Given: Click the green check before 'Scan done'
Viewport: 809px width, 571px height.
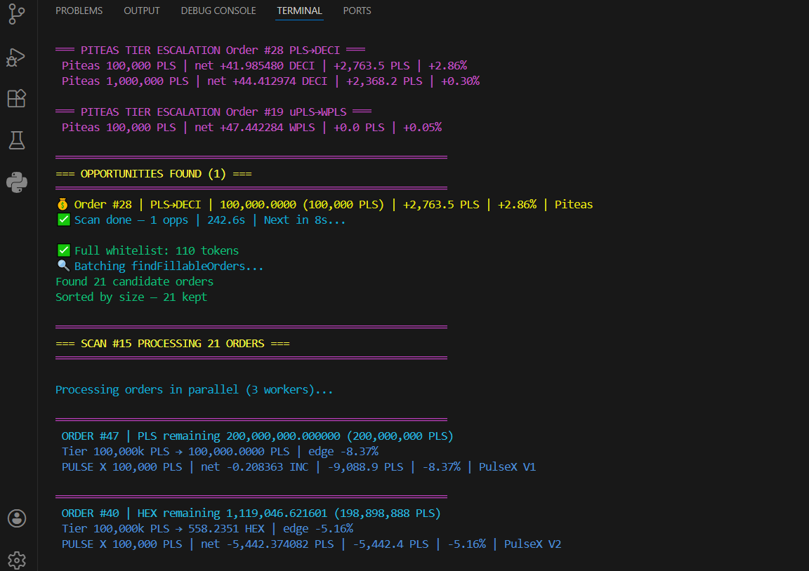Looking at the screenshot, I should [x=63, y=220].
